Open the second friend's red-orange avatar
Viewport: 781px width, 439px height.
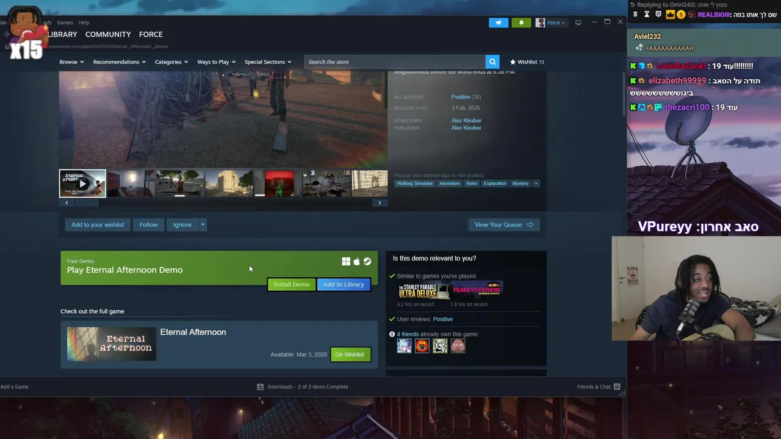422,346
